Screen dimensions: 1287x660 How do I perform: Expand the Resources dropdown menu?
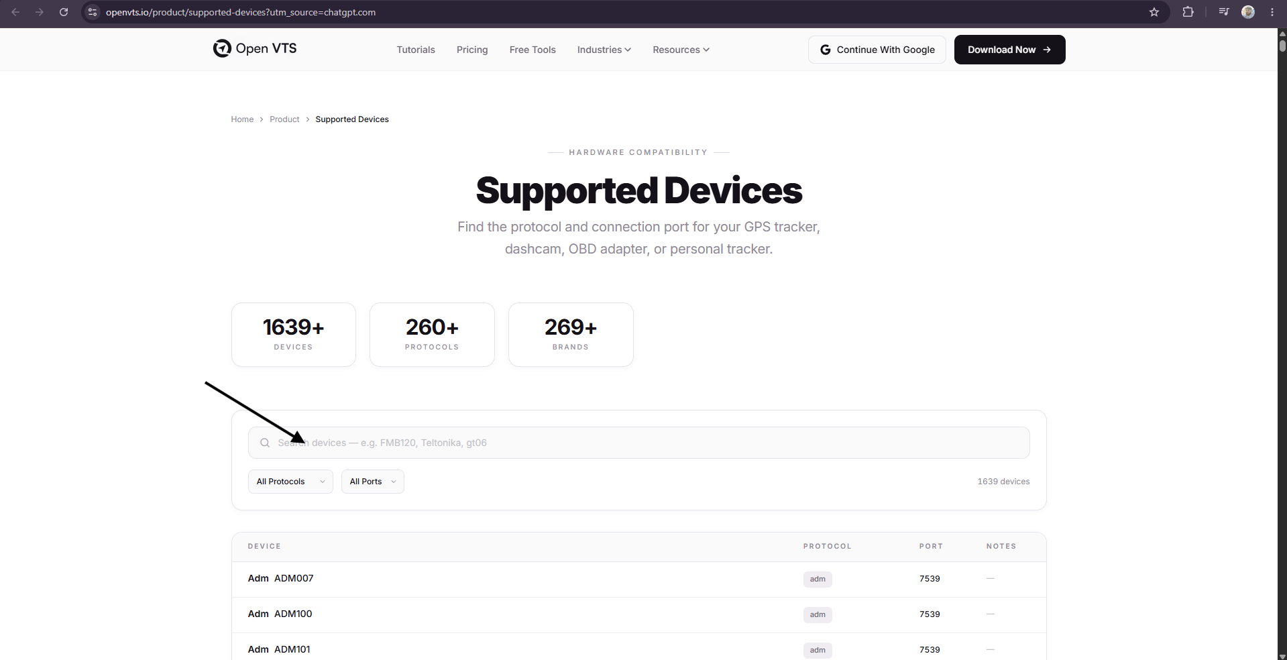click(681, 50)
